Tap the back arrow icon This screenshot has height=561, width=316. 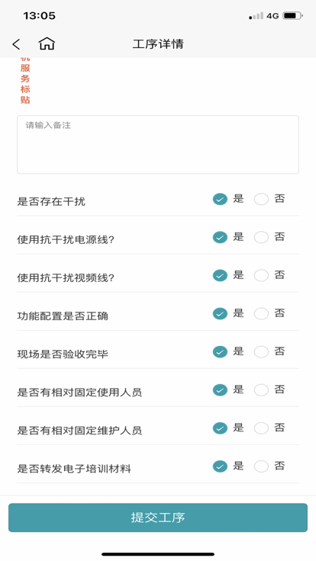point(16,44)
